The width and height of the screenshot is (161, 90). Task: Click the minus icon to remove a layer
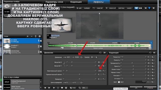32,36
